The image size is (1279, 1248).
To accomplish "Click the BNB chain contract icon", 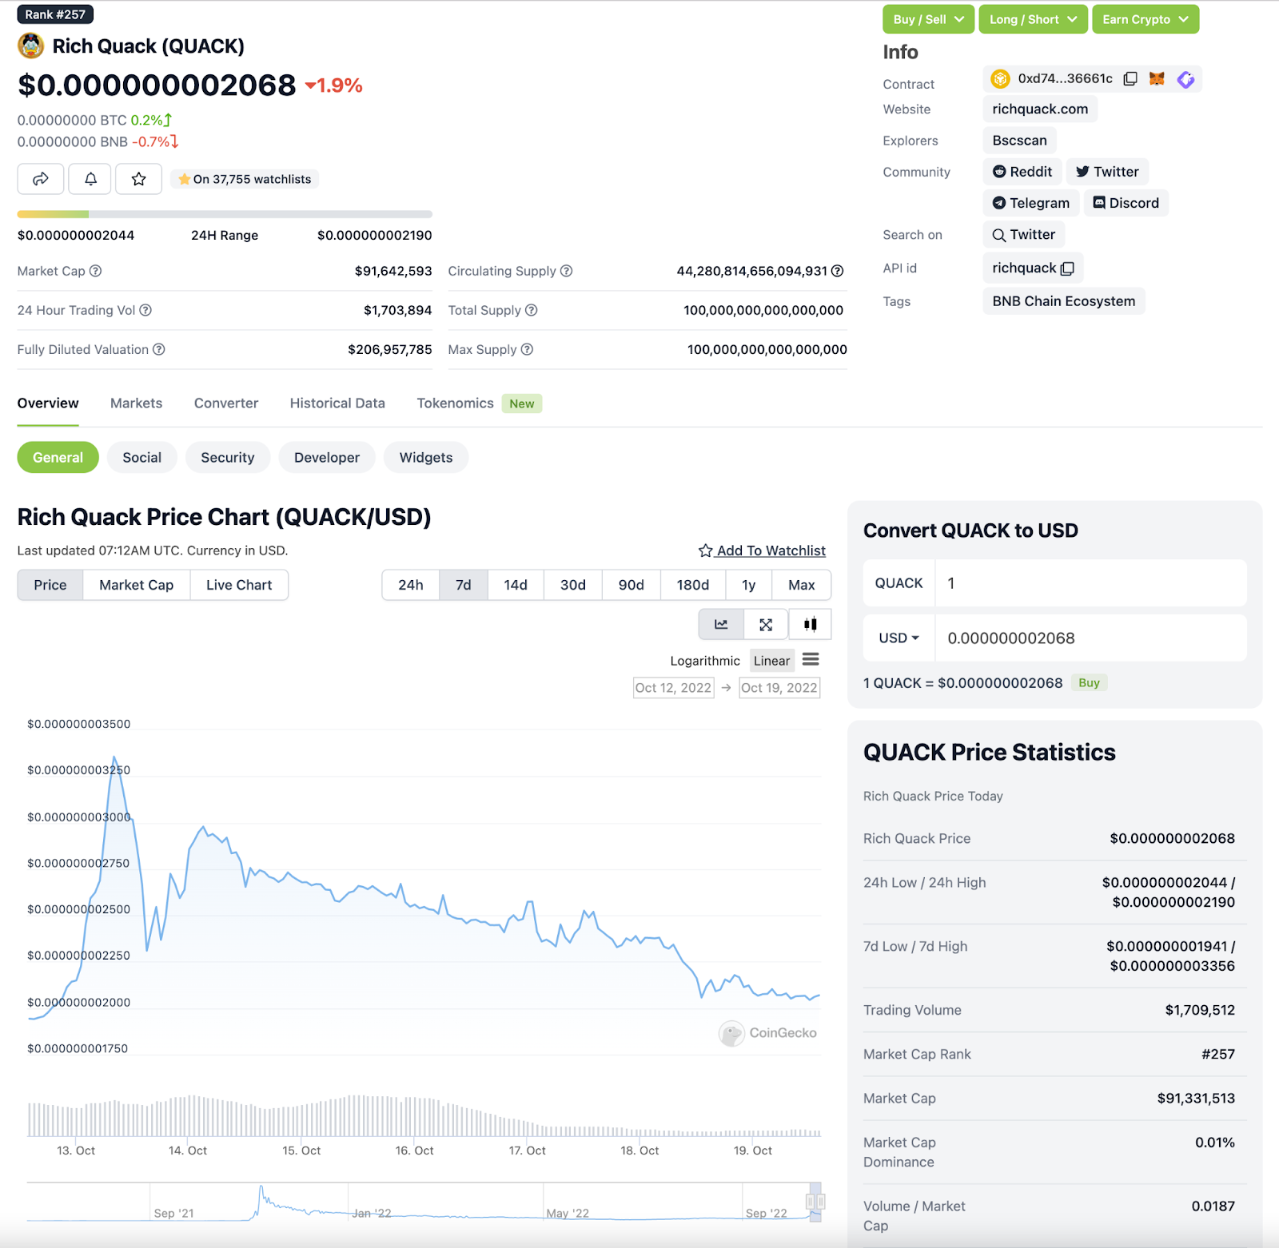I will (x=1000, y=78).
